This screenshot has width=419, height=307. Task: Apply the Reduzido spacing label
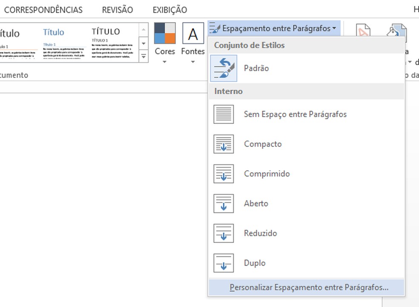tap(260, 233)
